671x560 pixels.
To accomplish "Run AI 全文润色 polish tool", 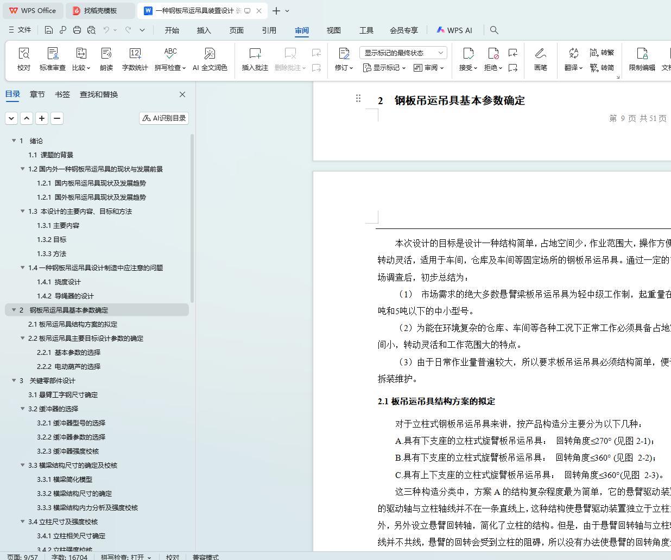I will 210,59.
